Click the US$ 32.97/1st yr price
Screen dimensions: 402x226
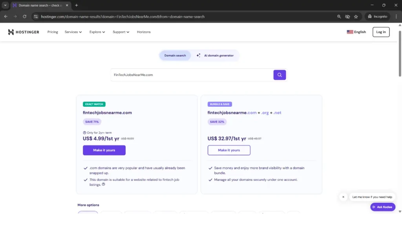(227, 139)
